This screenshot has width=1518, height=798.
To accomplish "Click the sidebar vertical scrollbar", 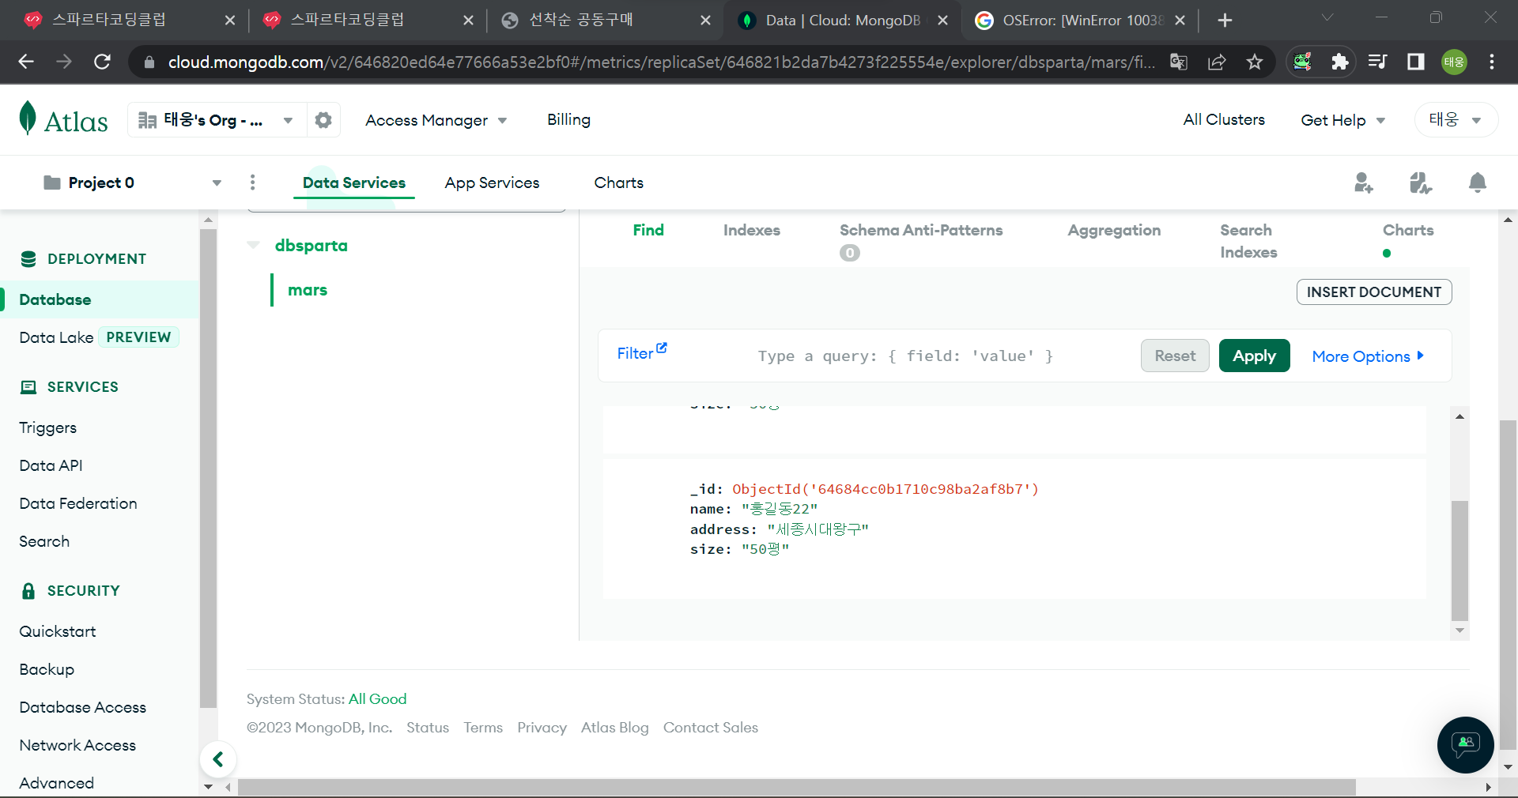I will (x=208, y=469).
